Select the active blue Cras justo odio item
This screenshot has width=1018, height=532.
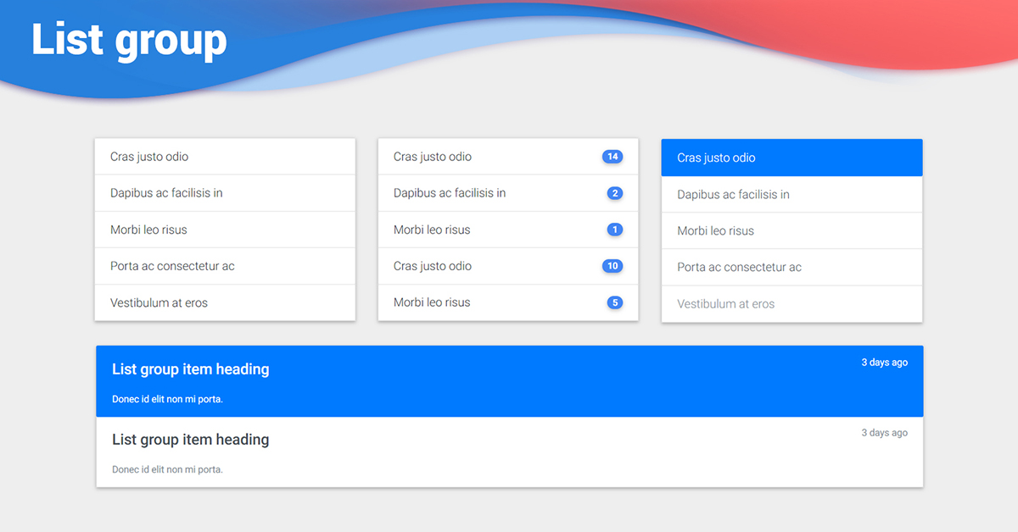(763, 157)
